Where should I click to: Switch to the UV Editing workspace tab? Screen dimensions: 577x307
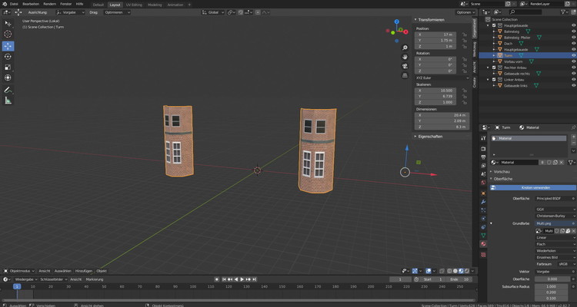[x=133, y=4]
